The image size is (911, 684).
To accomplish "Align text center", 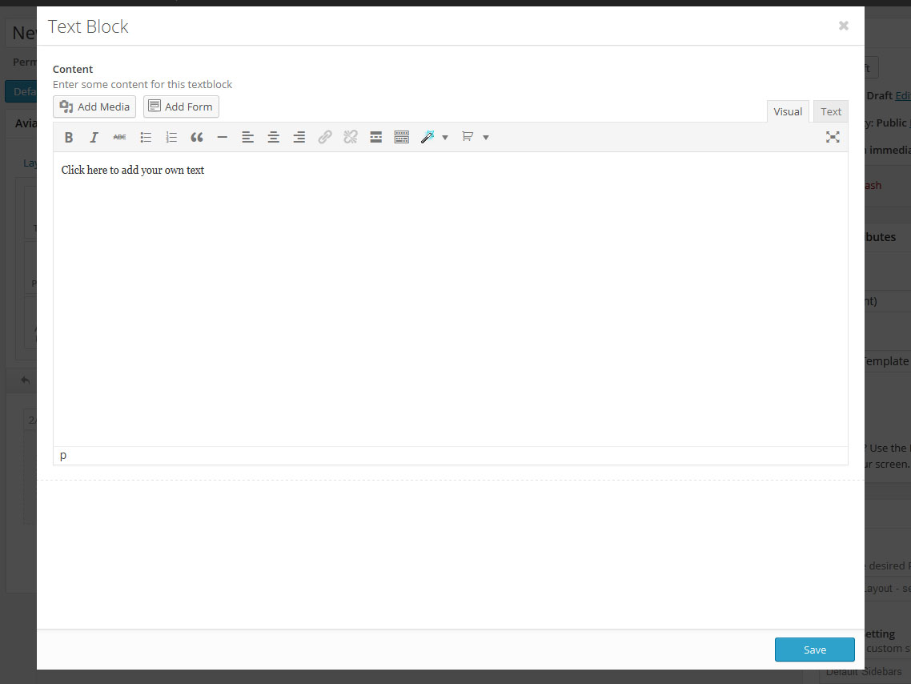I will [273, 137].
